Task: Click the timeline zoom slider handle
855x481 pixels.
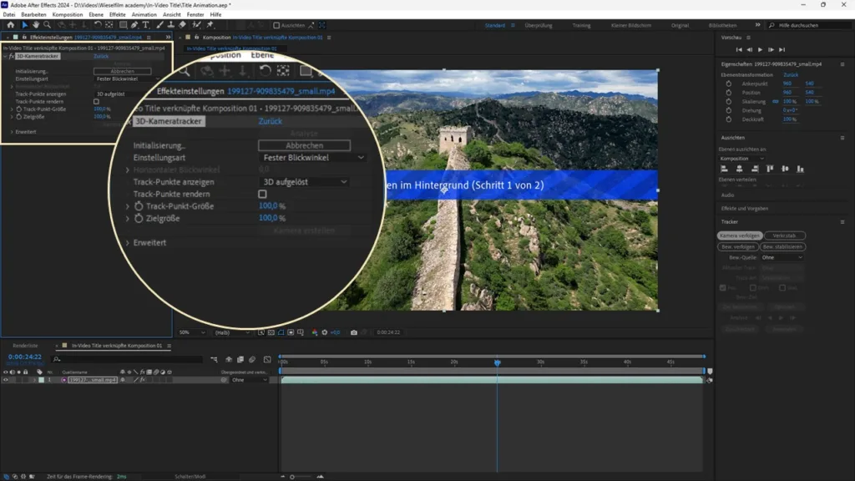Action: pyautogui.click(x=292, y=477)
